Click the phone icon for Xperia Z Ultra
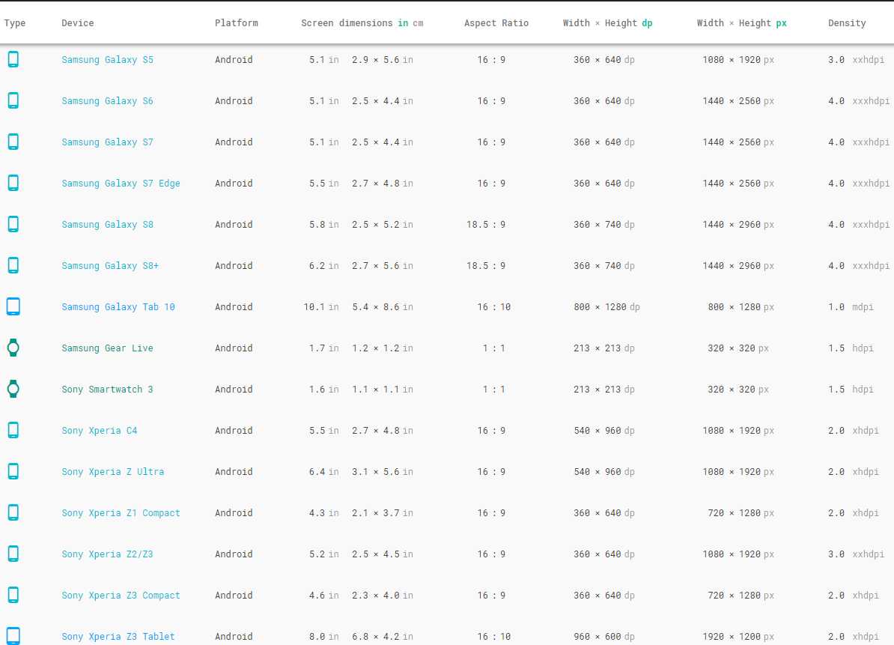 (x=13, y=471)
